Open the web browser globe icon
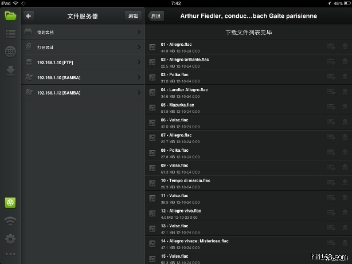352x264 pixels. 10,52
